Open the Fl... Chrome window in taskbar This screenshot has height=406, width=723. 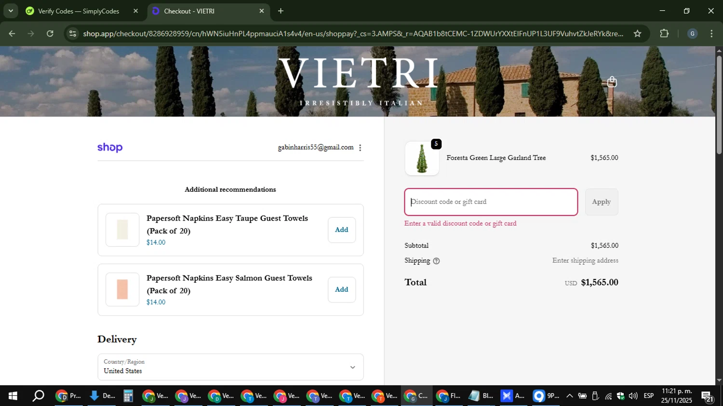448,396
